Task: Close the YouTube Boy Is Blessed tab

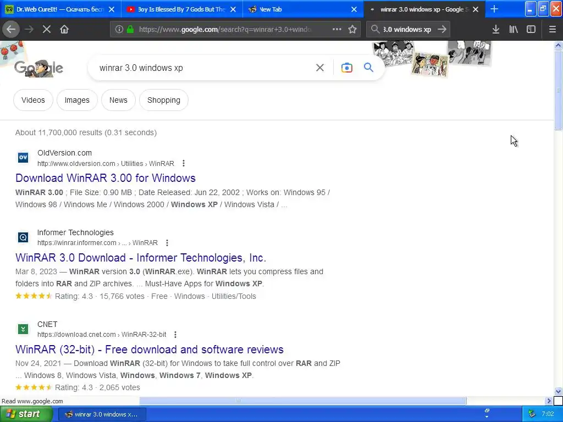Action: 233,9
